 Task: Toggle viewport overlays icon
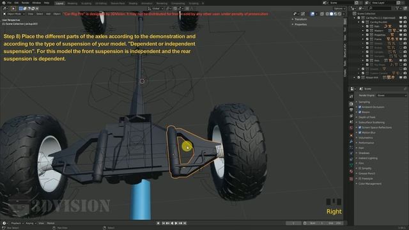click(x=313, y=14)
